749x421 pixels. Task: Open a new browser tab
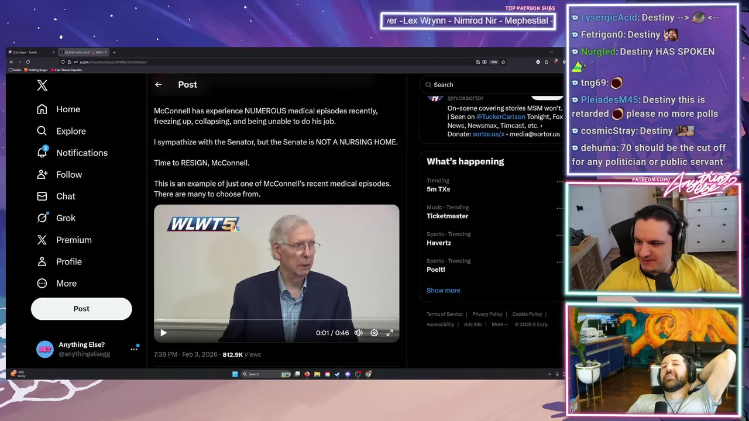(x=114, y=52)
